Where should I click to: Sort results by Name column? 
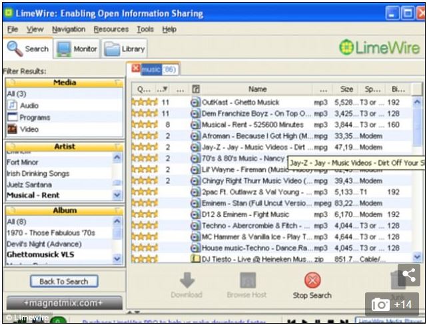pos(257,89)
